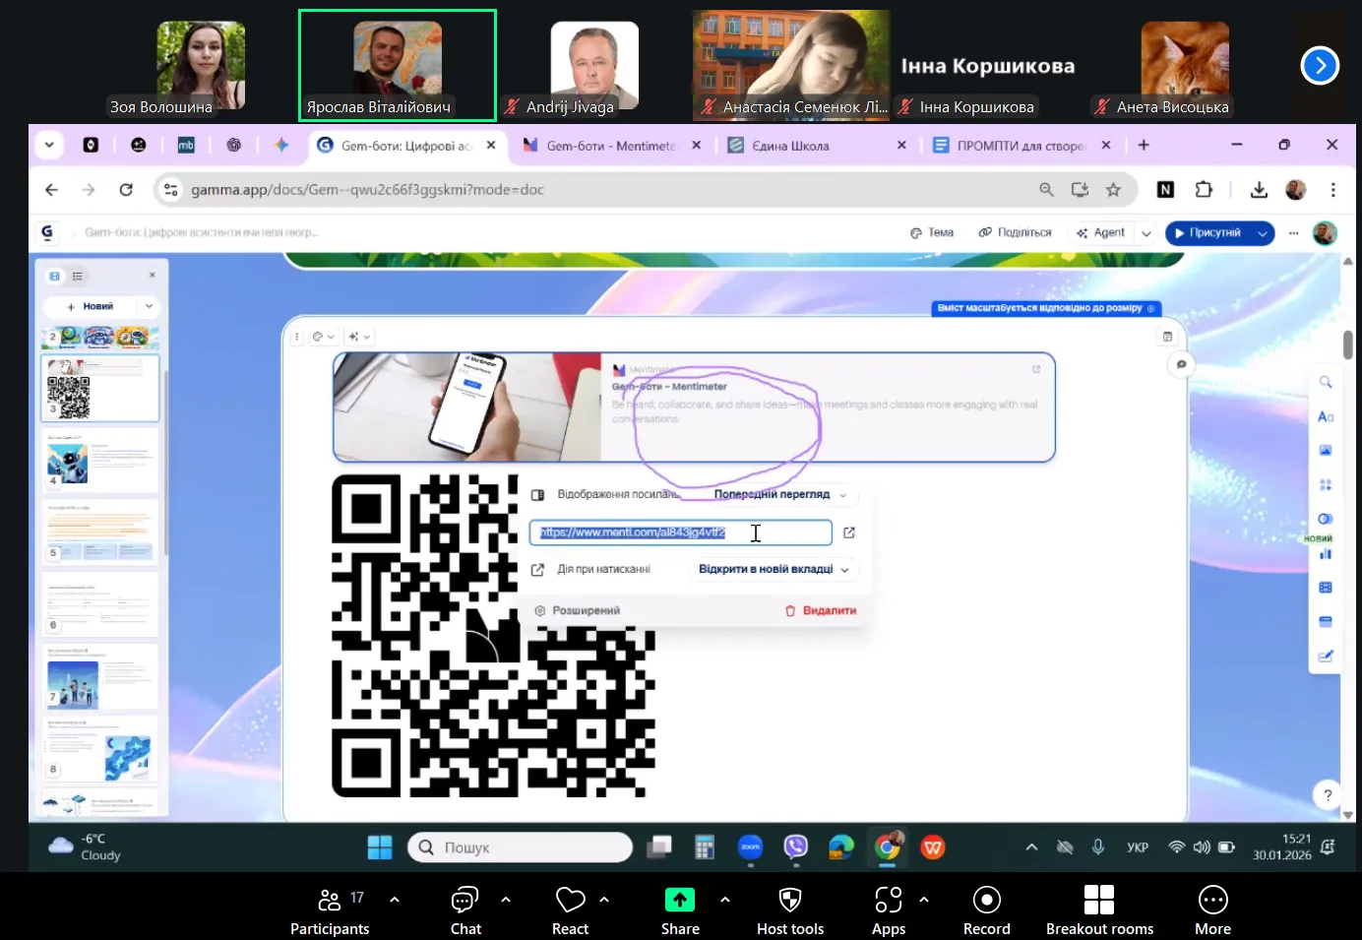Open the Розширений advanced settings entry
The image size is (1362, 940).
tap(578, 610)
